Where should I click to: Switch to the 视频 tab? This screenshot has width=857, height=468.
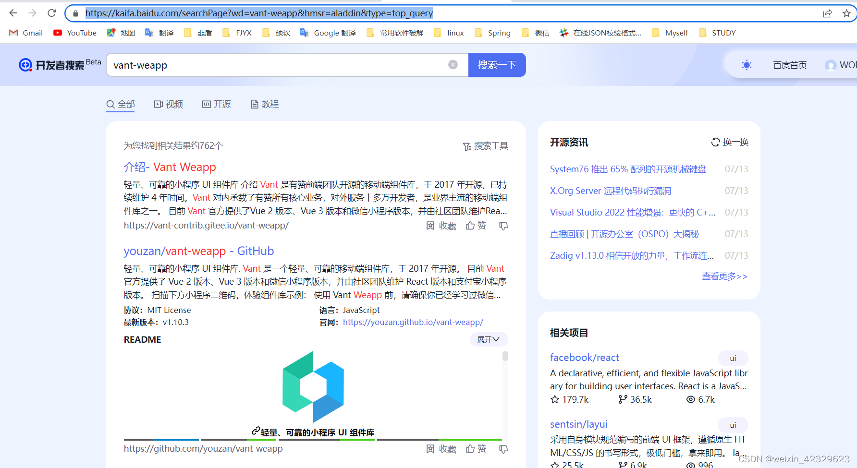point(169,104)
